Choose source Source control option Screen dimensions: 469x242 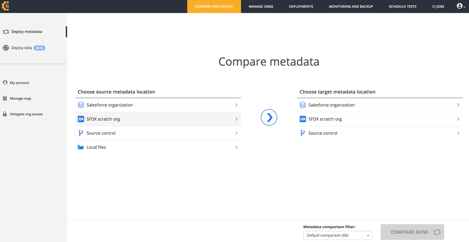[x=101, y=133]
